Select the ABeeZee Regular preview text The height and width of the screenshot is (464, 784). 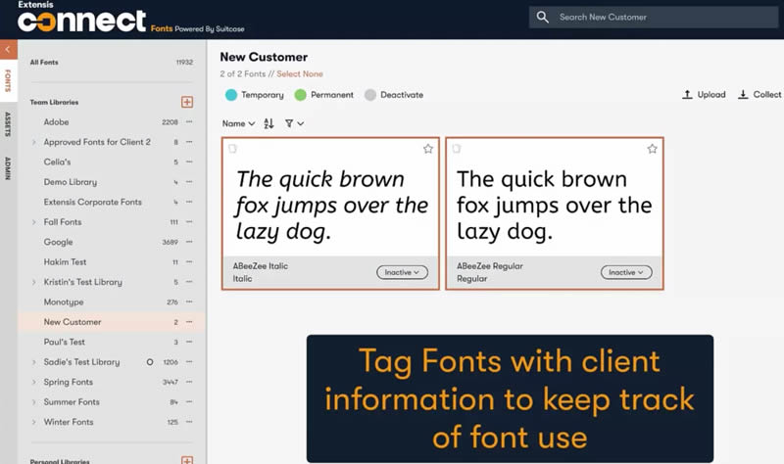click(554, 206)
